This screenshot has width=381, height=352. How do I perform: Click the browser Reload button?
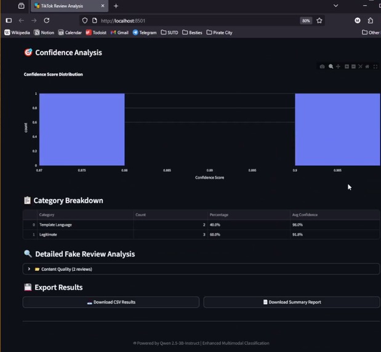coord(47,21)
